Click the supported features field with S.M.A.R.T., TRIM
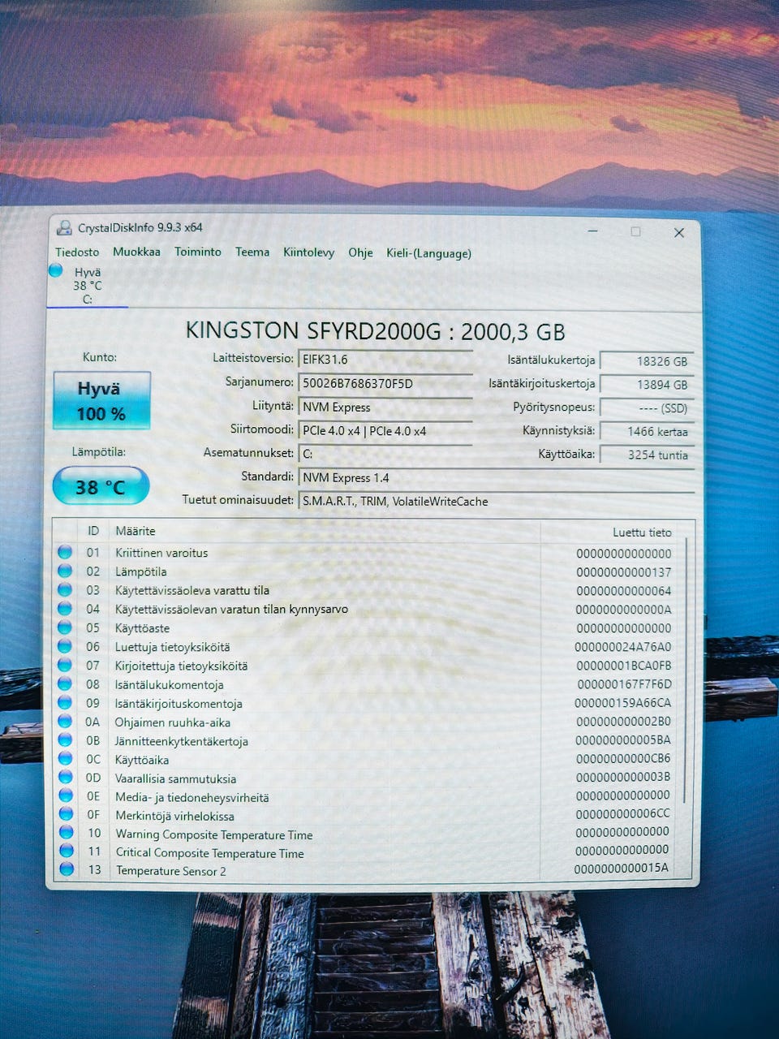The image size is (779, 1039). (497, 502)
